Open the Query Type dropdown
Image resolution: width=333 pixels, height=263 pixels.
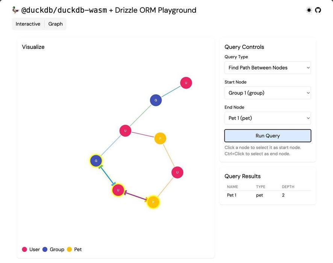[268, 68]
